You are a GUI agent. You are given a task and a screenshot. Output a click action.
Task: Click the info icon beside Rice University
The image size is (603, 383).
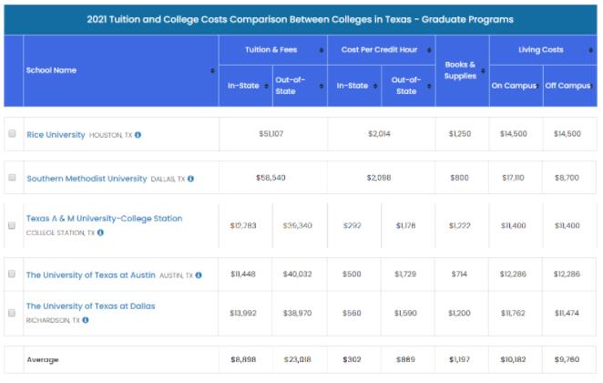tap(138, 135)
